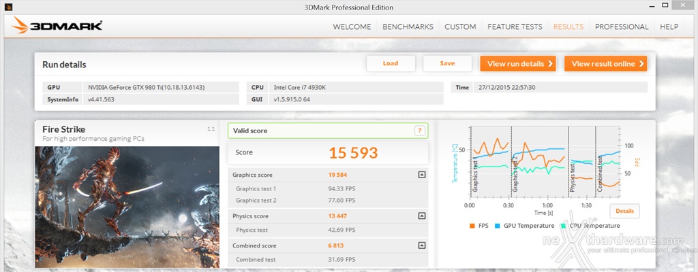This screenshot has height=272, width=698.
Task: Click the orange FPS legend swatch
Action: coord(472,226)
